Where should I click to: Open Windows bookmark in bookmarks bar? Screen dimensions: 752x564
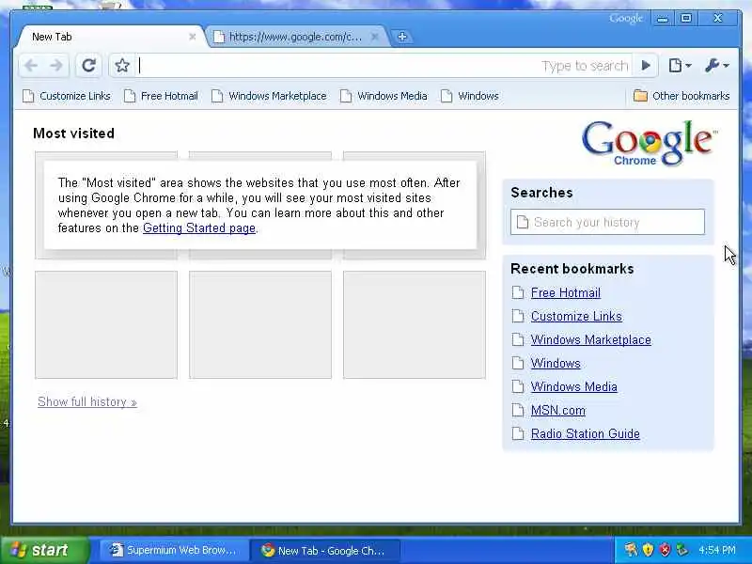click(x=470, y=96)
